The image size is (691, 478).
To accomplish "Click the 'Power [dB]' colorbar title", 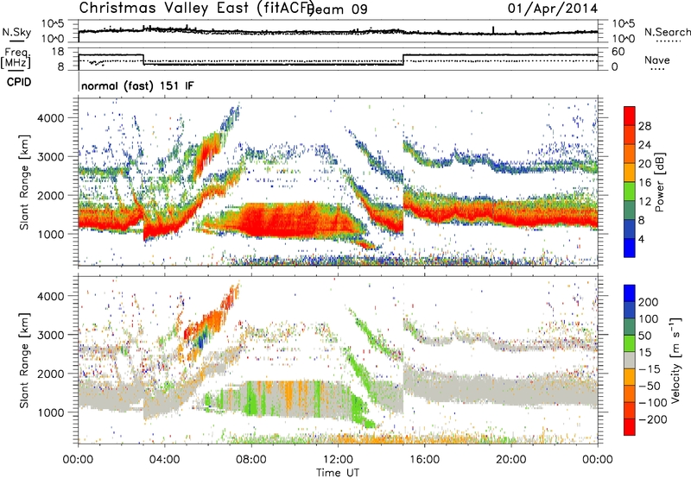I will tap(659, 182).
